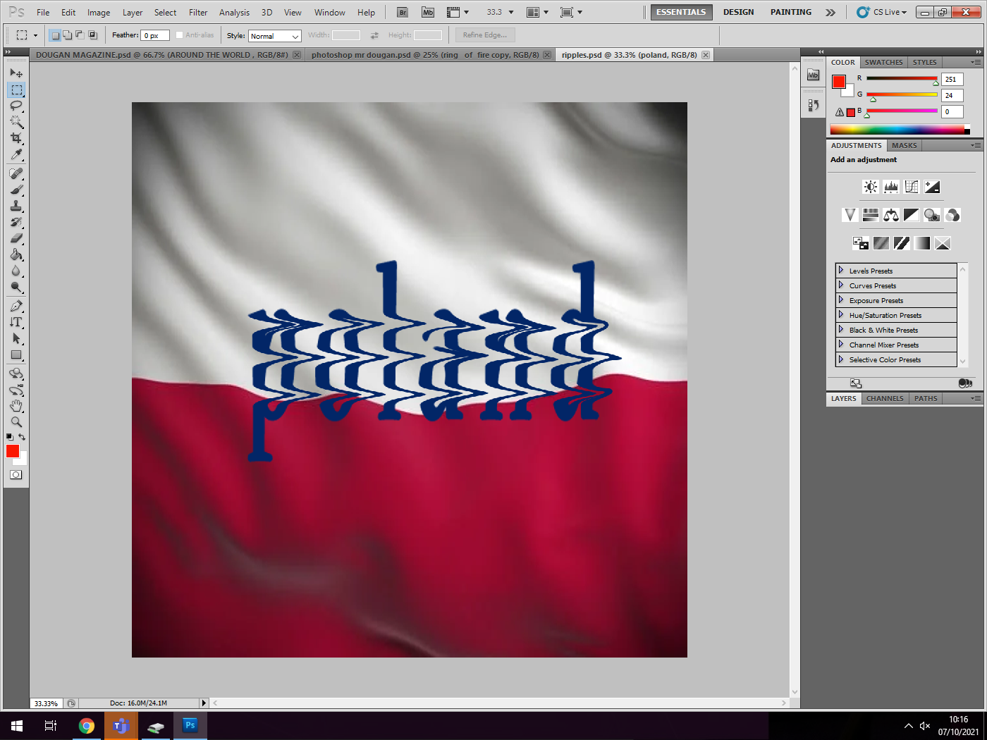Add a Levels adjustment
This screenshot has height=740, width=987.
click(x=891, y=187)
